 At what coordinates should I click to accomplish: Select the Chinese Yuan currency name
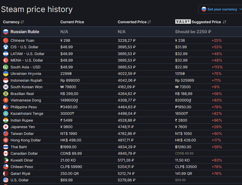pyautogui.click(x=22, y=40)
